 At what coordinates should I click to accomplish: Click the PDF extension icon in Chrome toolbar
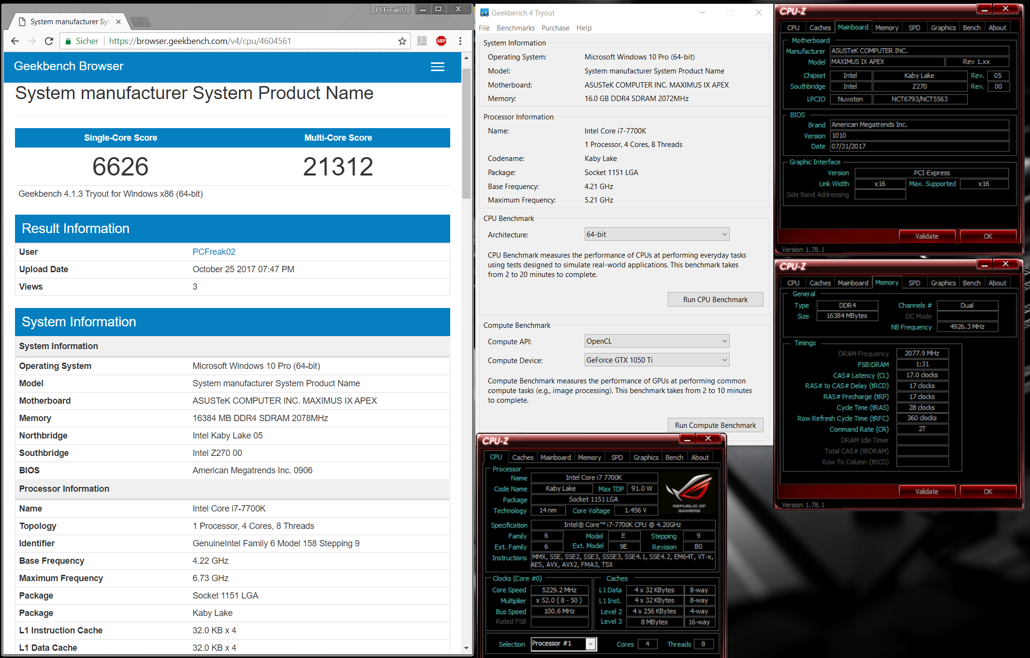pos(422,41)
